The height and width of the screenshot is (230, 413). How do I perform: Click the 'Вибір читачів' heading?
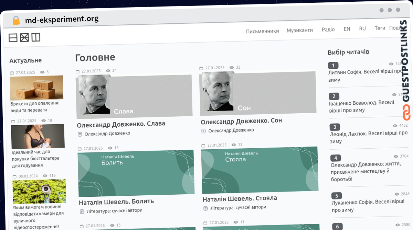(348, 52)
